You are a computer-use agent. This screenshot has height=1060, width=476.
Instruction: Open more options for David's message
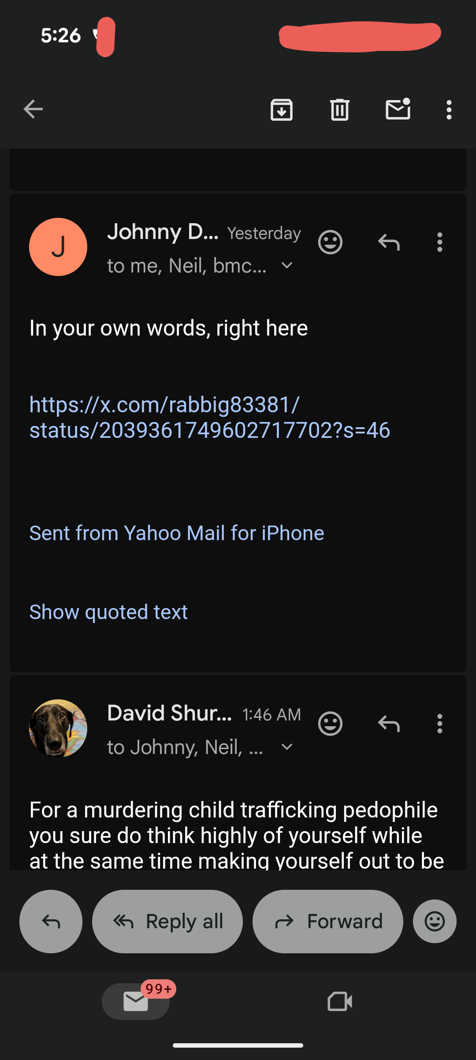(439, 724)
